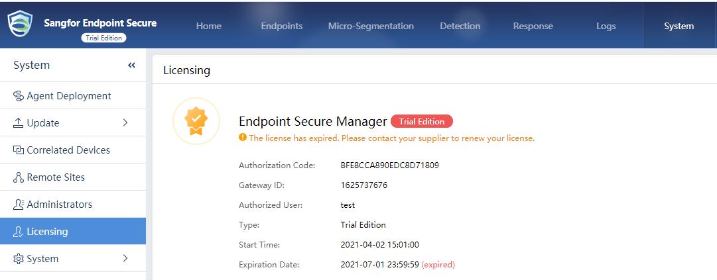
Task: Select Licensing in the sidebar
Action: click(73, 231)
